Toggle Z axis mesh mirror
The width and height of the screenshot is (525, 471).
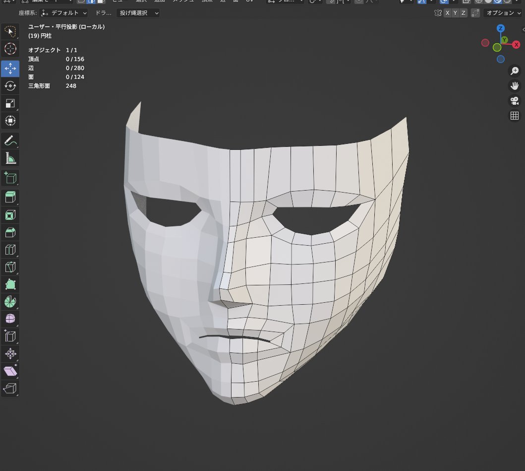[464, 13]
